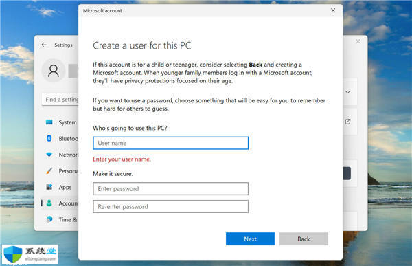Click 'Create a user for this PC' heading
Image resolution: width=412 pixels, height=266 pixels.
point(142,46)
